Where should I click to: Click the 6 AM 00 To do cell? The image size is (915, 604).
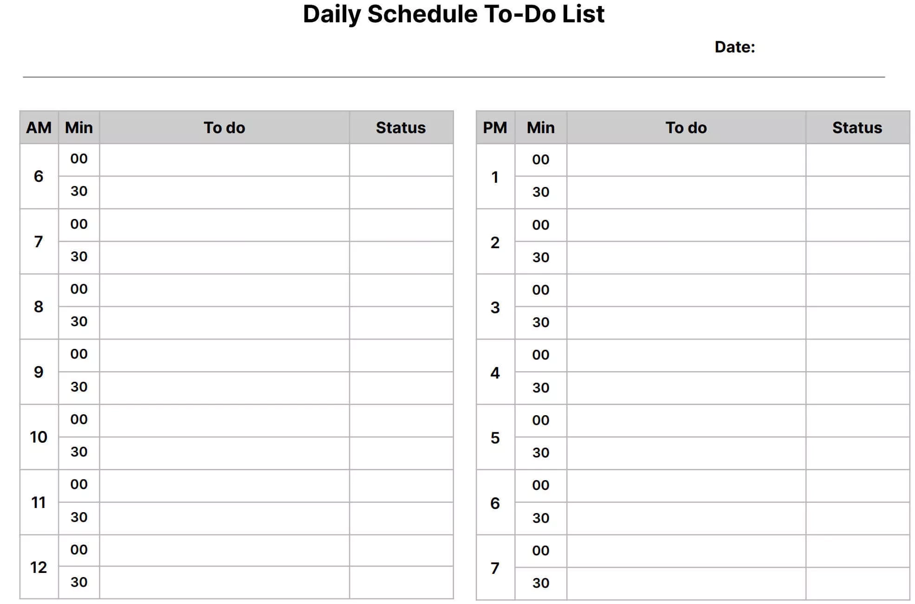tap(224, 160)
